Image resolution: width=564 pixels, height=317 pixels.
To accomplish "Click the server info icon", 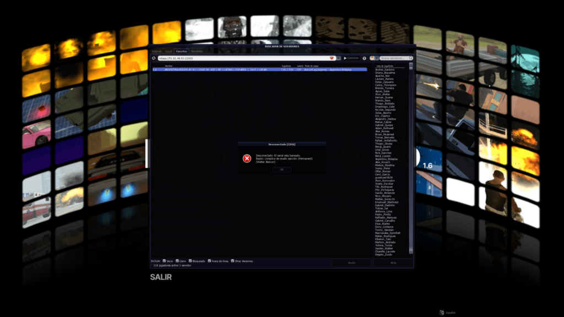I will click(x=365, y=58).
